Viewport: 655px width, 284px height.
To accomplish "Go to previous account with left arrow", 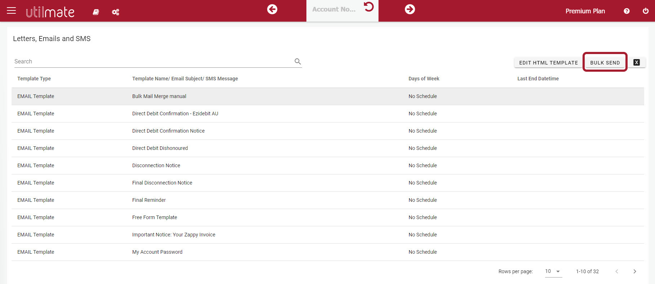I will [272, 9].
